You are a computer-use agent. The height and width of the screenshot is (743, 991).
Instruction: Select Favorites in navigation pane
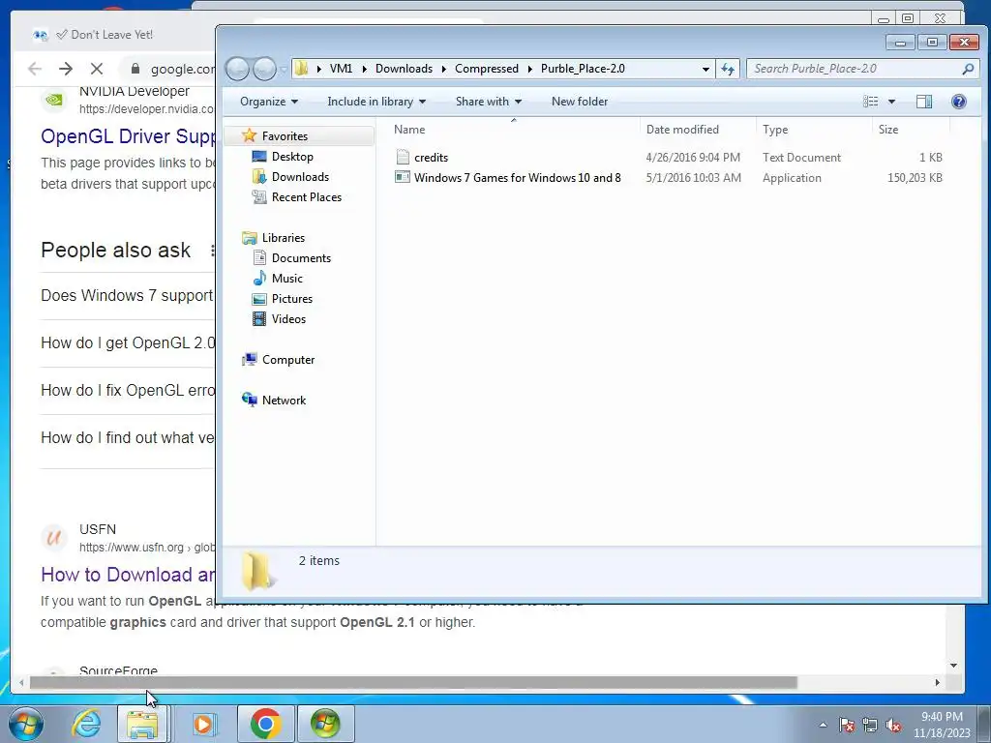pyautogui.click(x=285, y=135)
